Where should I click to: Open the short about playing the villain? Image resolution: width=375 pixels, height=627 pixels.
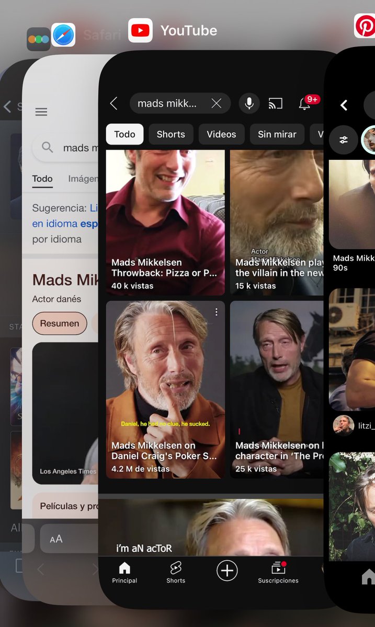coord(277,223)
